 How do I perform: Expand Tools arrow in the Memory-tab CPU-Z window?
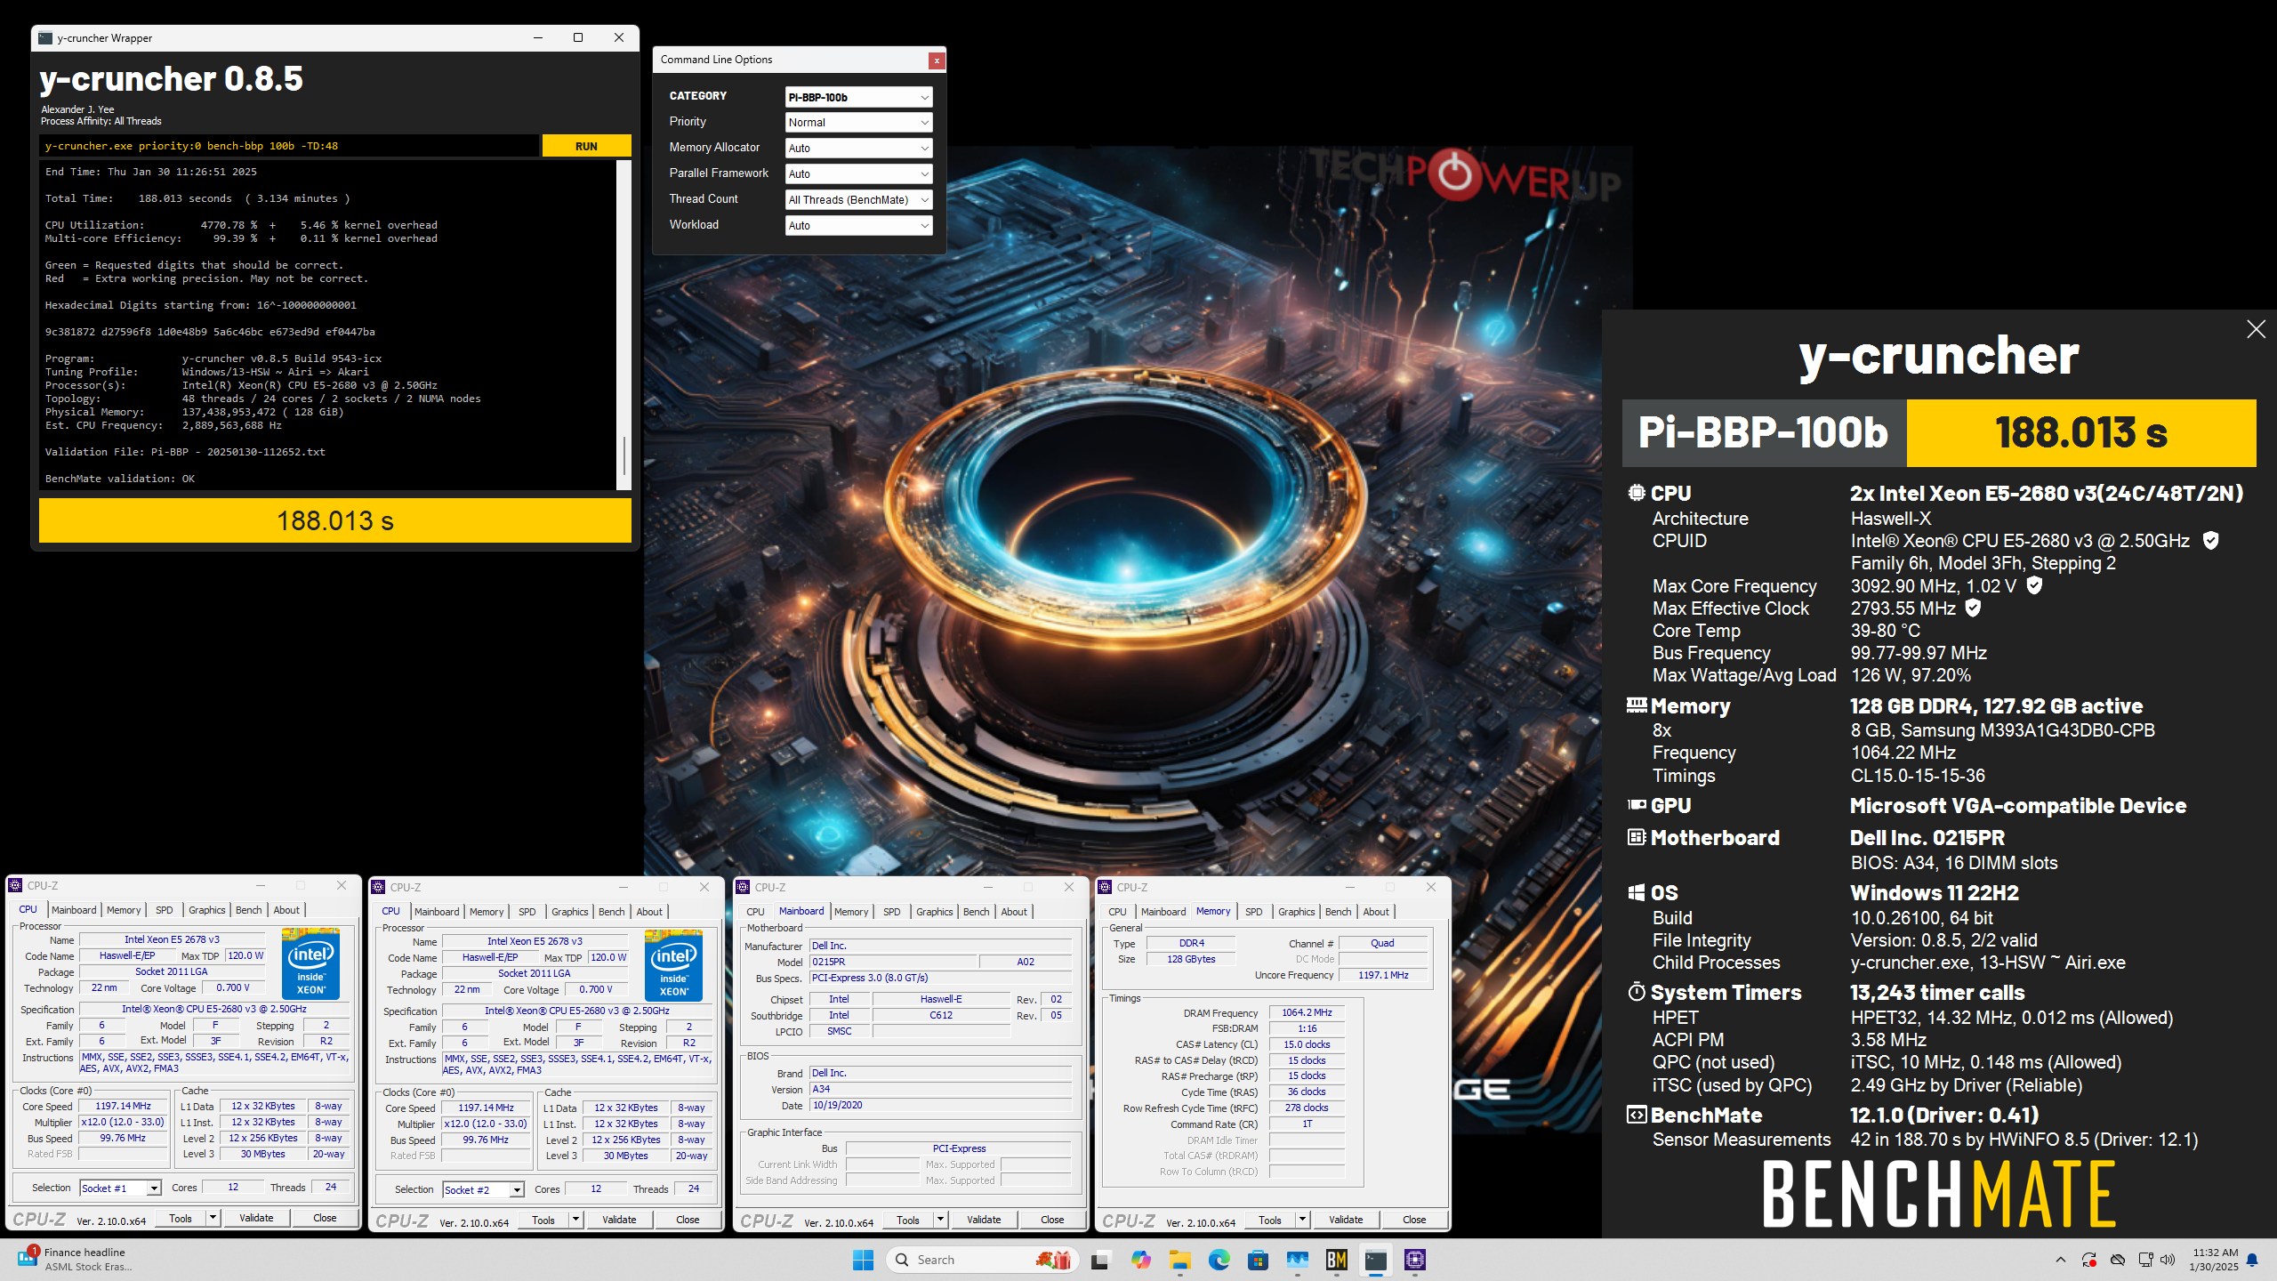(1302, 1220)
